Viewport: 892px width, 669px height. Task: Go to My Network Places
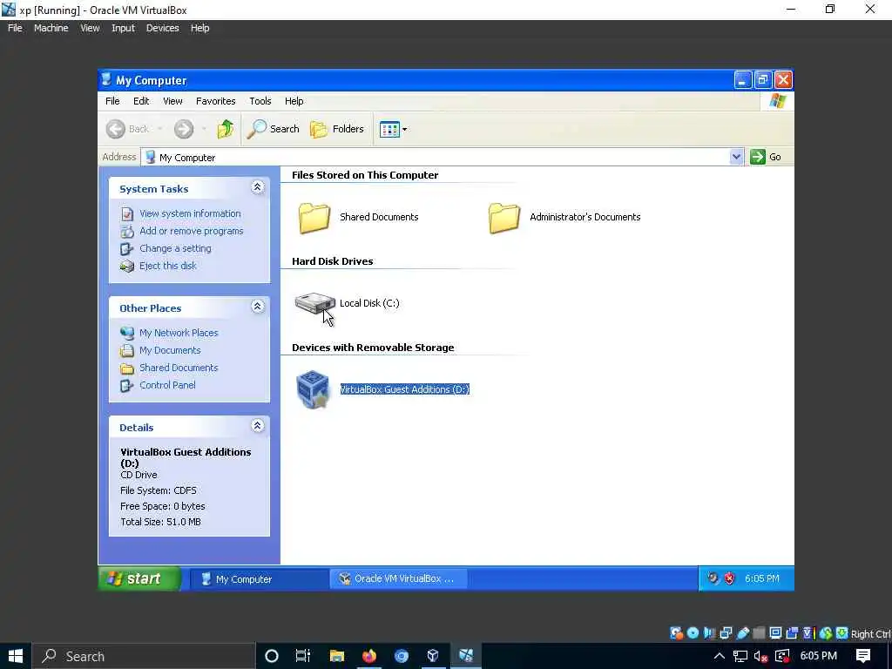[179, 333]
